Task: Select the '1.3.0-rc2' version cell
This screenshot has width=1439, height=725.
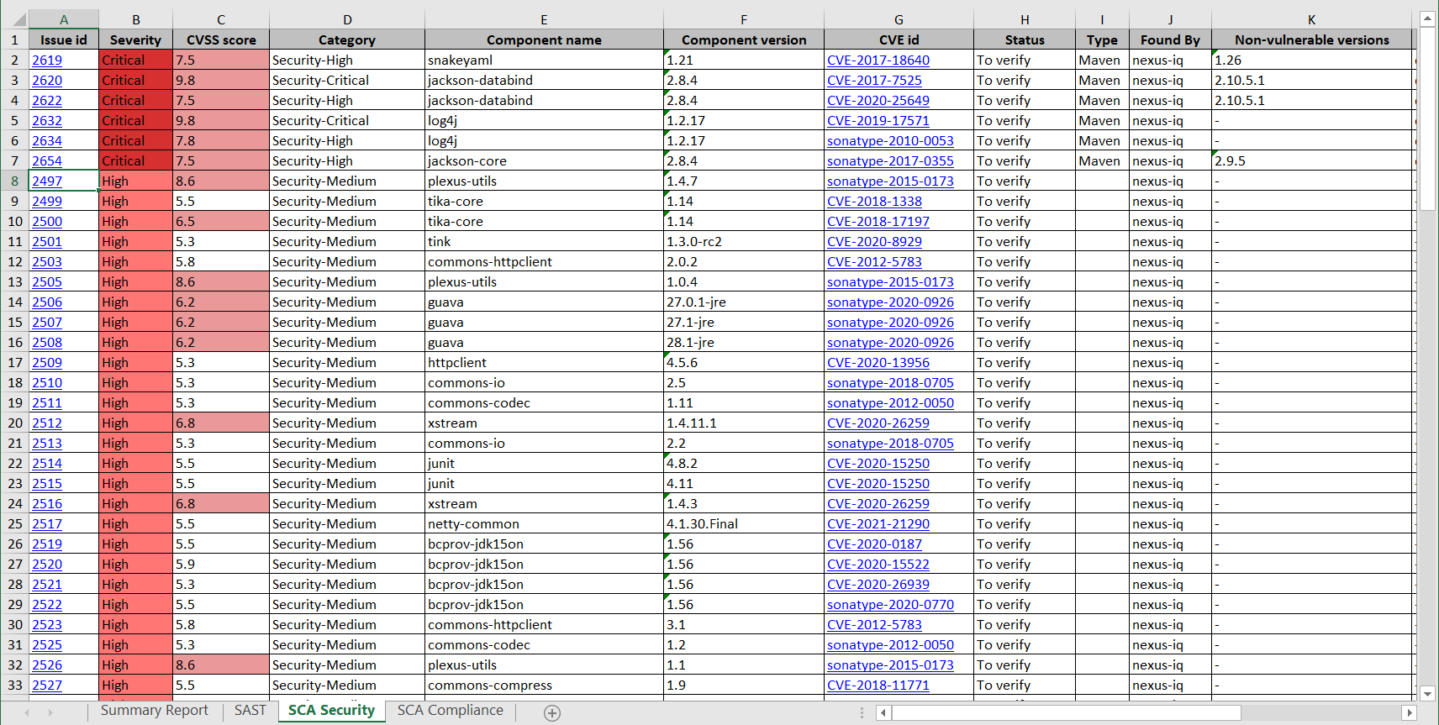Action: (744, 242)
